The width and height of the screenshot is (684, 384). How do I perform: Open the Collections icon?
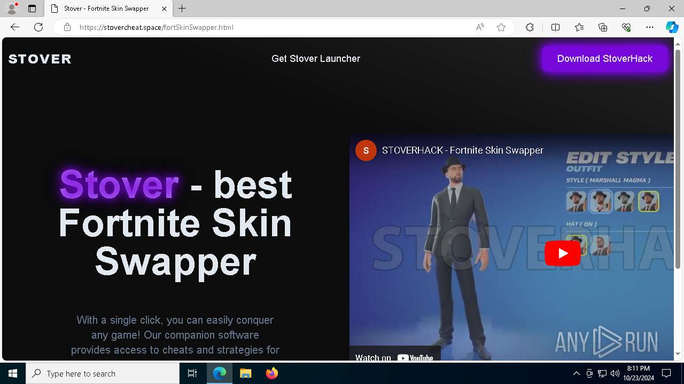[603, 27]
